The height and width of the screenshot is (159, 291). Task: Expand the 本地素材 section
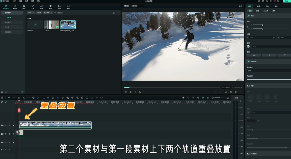pyautogui.click(x=3, y=22)
